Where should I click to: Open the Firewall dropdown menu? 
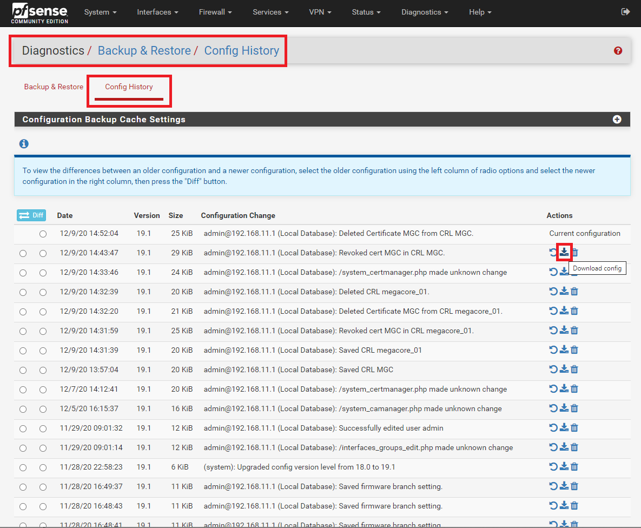(215, 12)
